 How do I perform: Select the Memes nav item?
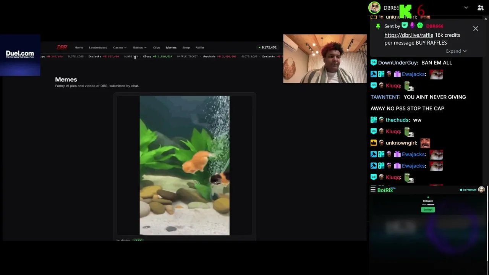(x=171, y=47)
